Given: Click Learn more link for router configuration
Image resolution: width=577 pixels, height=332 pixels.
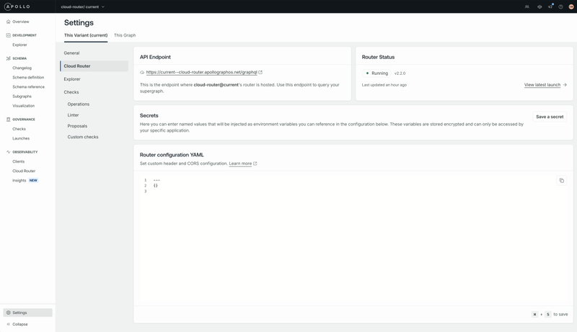Looking at the screenshot, I should coord(240,163).
